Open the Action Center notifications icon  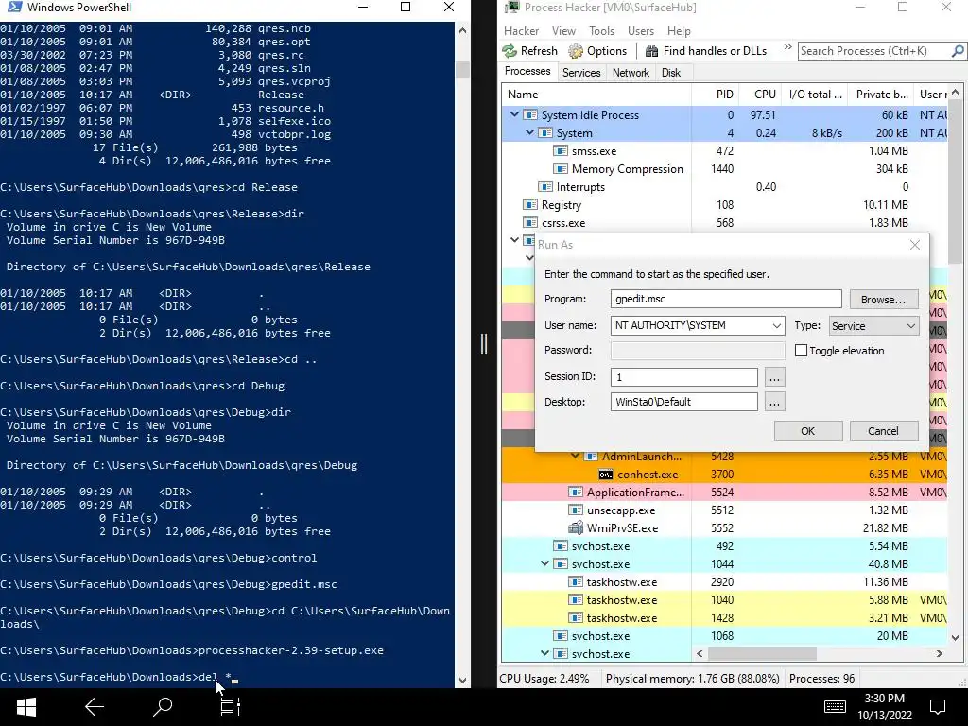click(x=937, y=707)
